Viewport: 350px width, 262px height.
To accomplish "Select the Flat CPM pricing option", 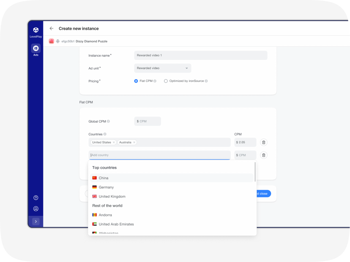I will (136, 81).
